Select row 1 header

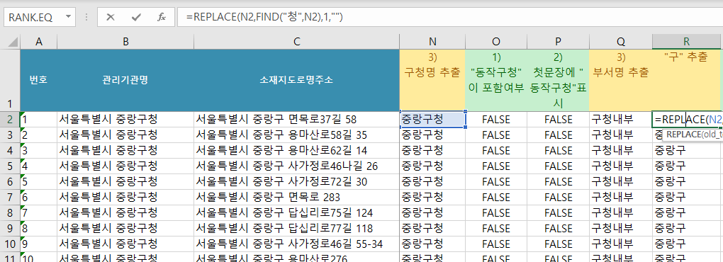(10, 80)
